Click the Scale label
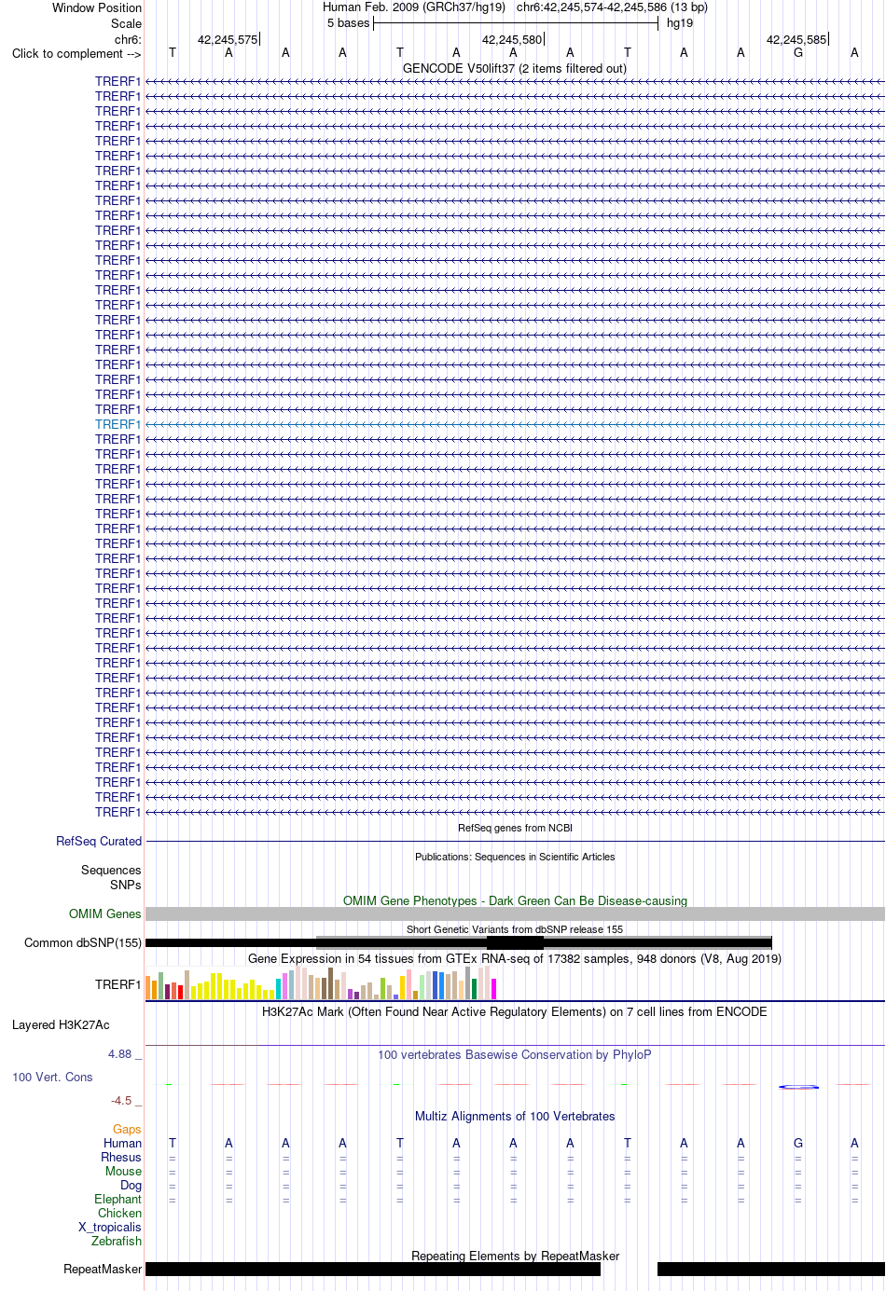This screenshot has width=886, height=1291. point(127,23)
